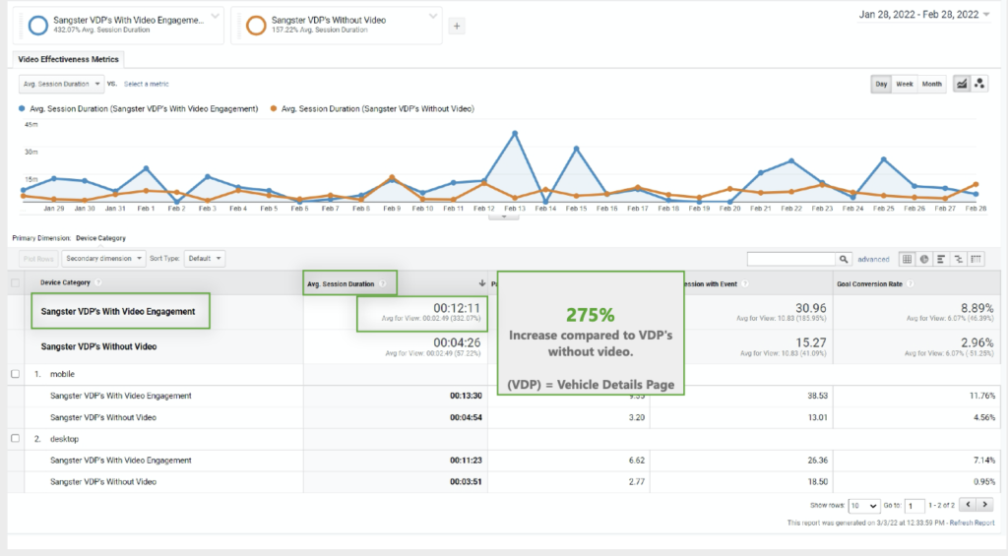1008x556 pixels.
Task: Open the Sort Type Default dropdown
Action: coord(205,259)
